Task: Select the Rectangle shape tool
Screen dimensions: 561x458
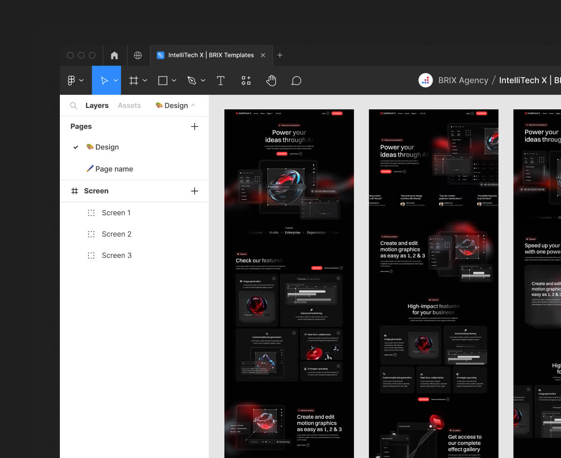Action: click(163, 80)
